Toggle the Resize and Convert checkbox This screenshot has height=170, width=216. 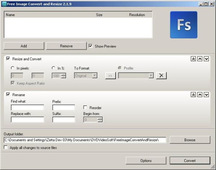pos(8,59)
